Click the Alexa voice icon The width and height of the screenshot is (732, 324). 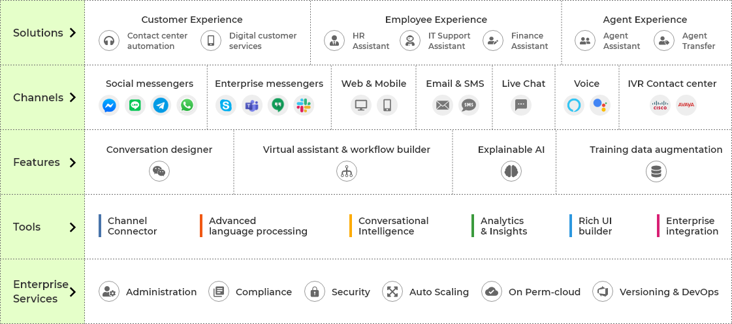point(574,105)
